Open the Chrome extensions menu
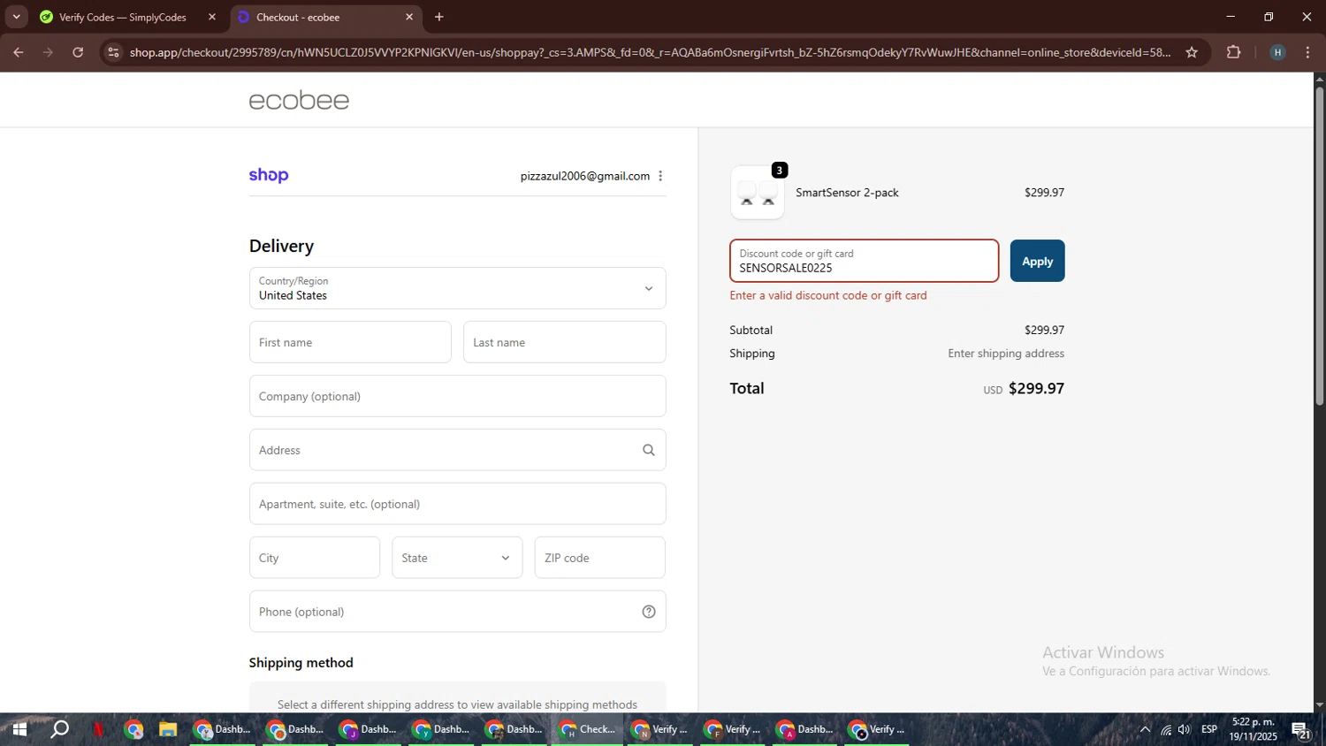Viewport: 1326px width, 746px height. (x=1234, y=52)
